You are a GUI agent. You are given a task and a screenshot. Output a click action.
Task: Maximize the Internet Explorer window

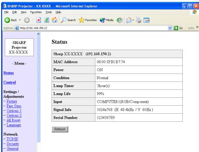tap(191, 6)
